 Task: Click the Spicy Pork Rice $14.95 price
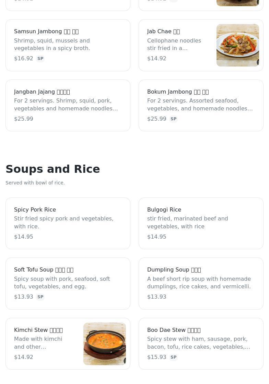pos(24,237)
